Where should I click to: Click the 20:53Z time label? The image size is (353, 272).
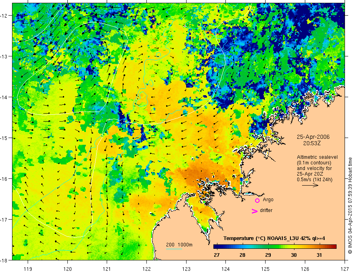tap(312, 143)
